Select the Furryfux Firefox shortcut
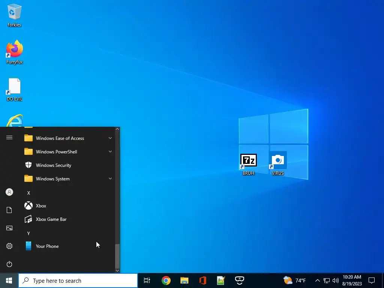Viewport: 384px width, 288px height. (x=15, y=52)
